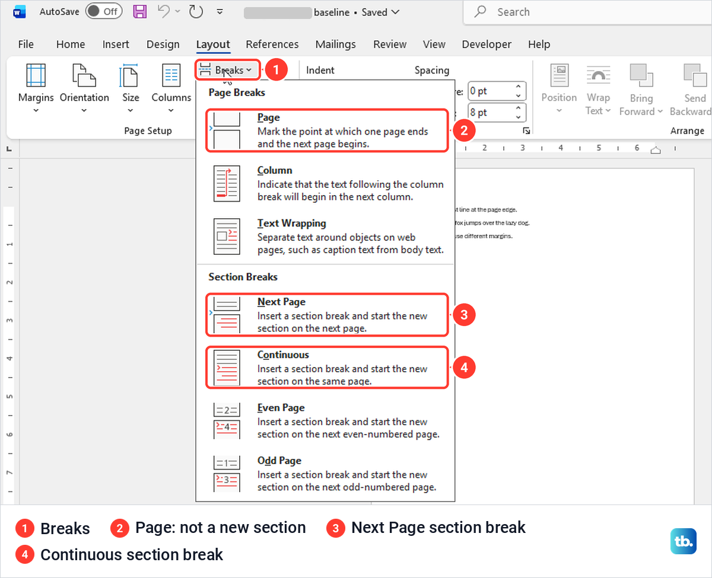712x578 pixels.
Task: Switch to the Insert tab
Action: tap(116, 44)
